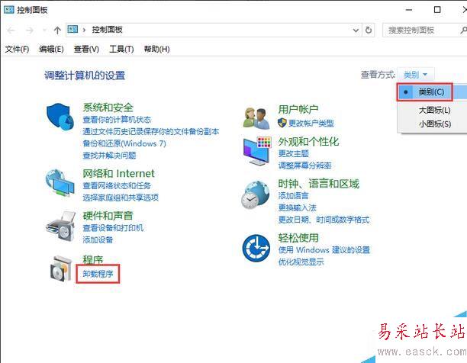Click 卸载程序 link
This screenshot has width=467, height=363.
click(x=98, y=274)
